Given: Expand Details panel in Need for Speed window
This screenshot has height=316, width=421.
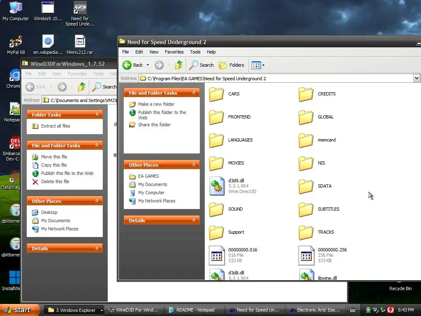Looking at the screenshot, I should pos(194,221).
